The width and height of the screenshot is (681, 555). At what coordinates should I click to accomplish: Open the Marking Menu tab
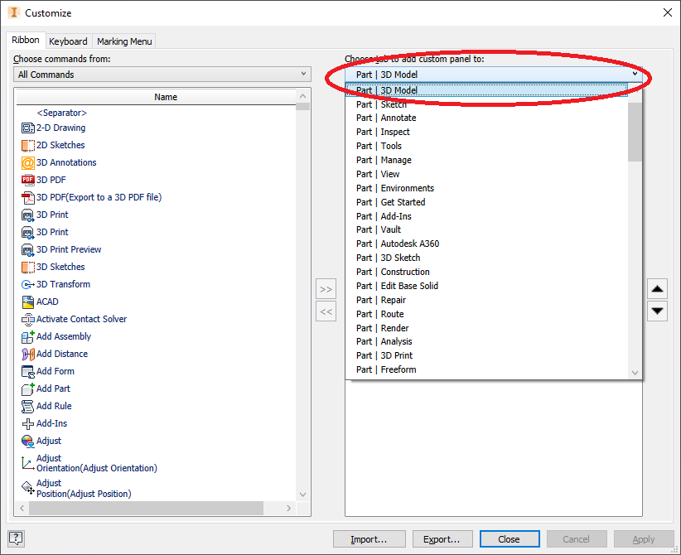point(124,41)
